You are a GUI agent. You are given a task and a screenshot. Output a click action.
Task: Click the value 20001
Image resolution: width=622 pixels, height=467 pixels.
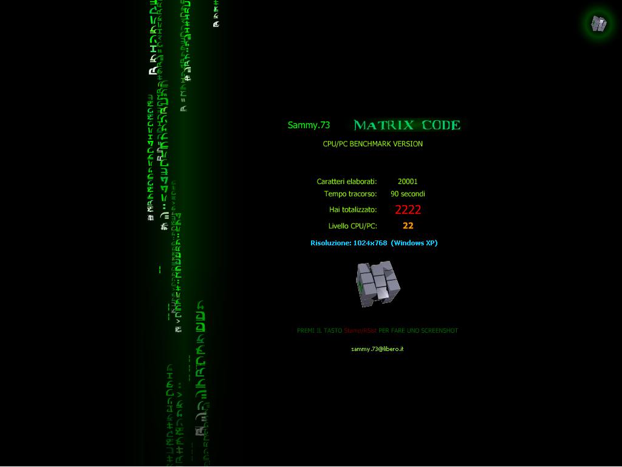[x=408, y=182]
